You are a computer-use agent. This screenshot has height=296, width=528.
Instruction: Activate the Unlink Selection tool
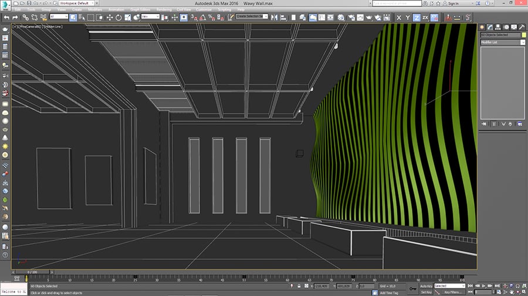tap(35, 18)
